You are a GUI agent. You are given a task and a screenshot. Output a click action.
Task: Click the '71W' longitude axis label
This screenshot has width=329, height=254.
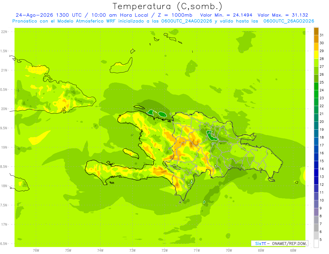[197, 250]
